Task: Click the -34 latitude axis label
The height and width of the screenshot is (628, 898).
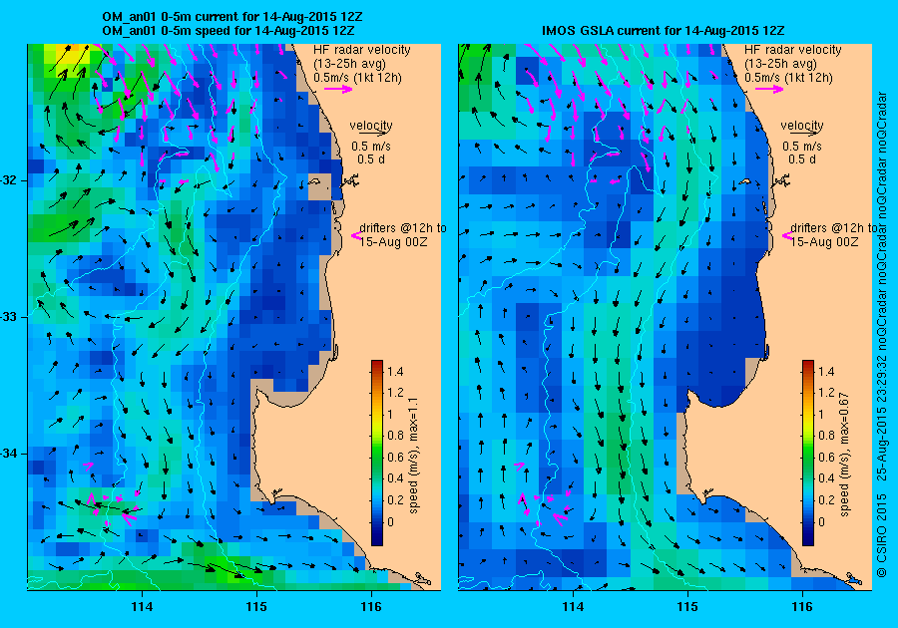Action: [10, 454]
